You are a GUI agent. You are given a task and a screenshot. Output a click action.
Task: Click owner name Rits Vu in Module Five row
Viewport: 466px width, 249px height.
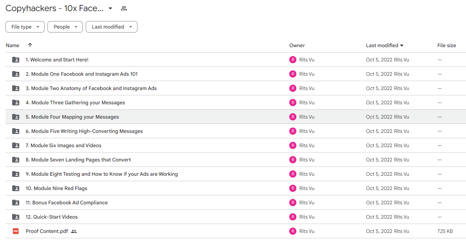[307, 131]
